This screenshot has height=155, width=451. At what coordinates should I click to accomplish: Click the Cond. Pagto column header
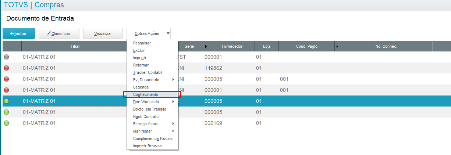click(x=307, y=46)
